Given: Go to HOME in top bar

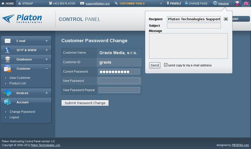Looking at the screenshot, I should click(8, 3).
